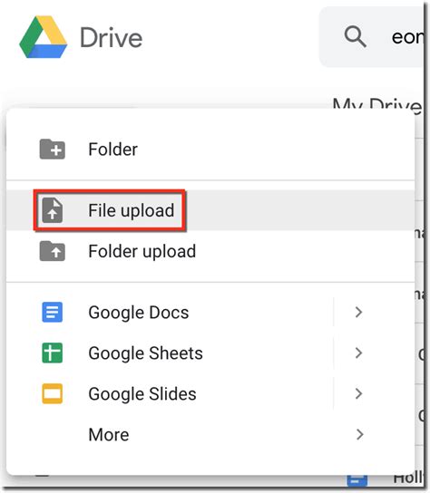Click the search magnifier icon
Viewport: 430px width, 493px height.
355,37
